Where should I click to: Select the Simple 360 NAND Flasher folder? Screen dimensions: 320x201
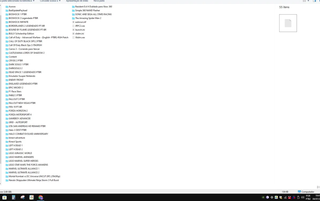pyautogui.click(x=86, y=10)
